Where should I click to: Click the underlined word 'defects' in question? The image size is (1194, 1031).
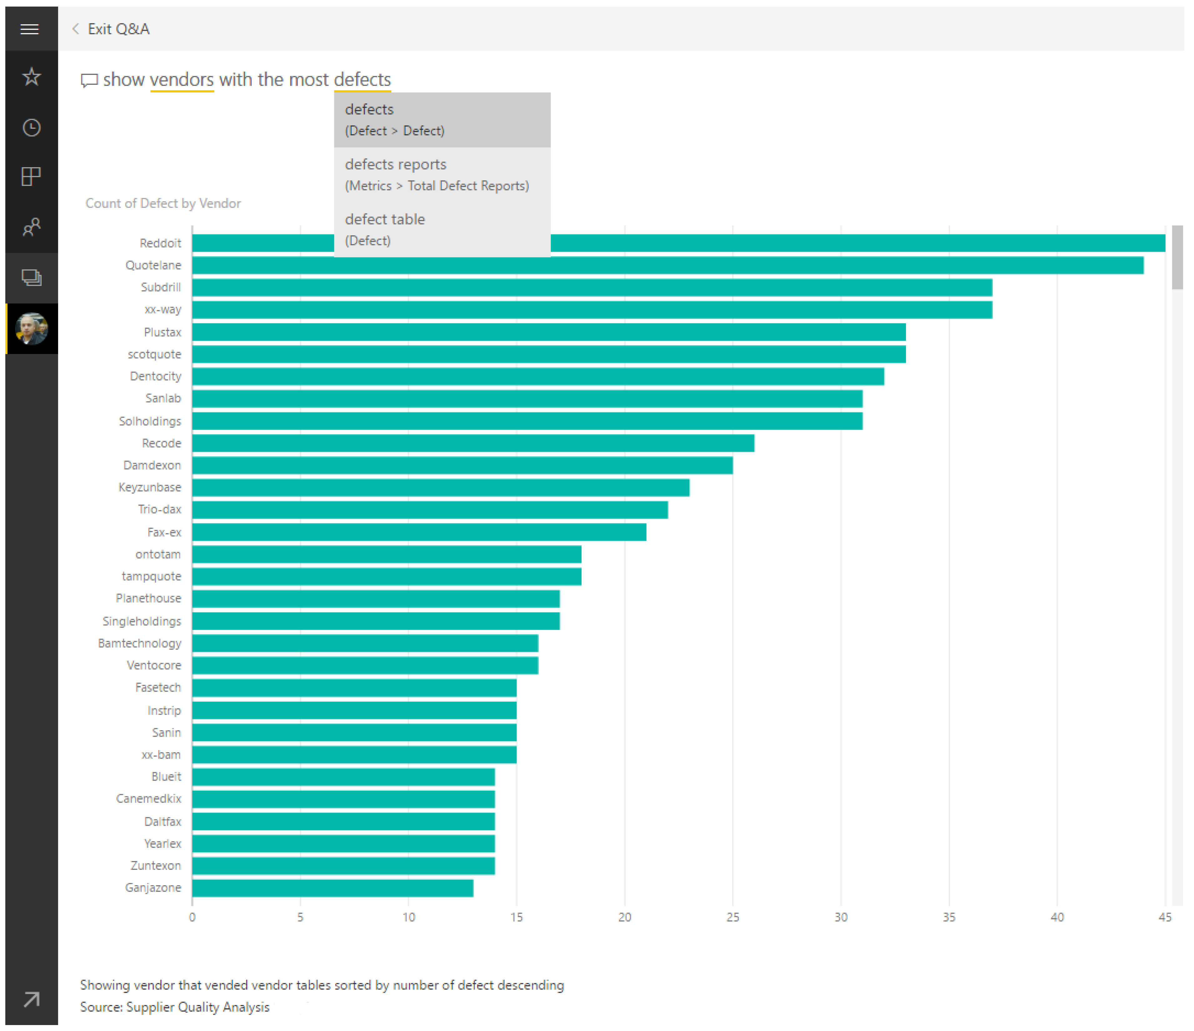(x=362, y=79)
